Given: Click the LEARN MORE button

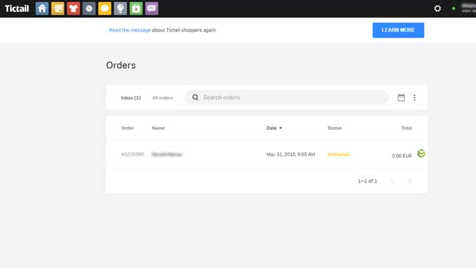Looking at the screenshot, I should pyautogui.click(x=398, y=30).
